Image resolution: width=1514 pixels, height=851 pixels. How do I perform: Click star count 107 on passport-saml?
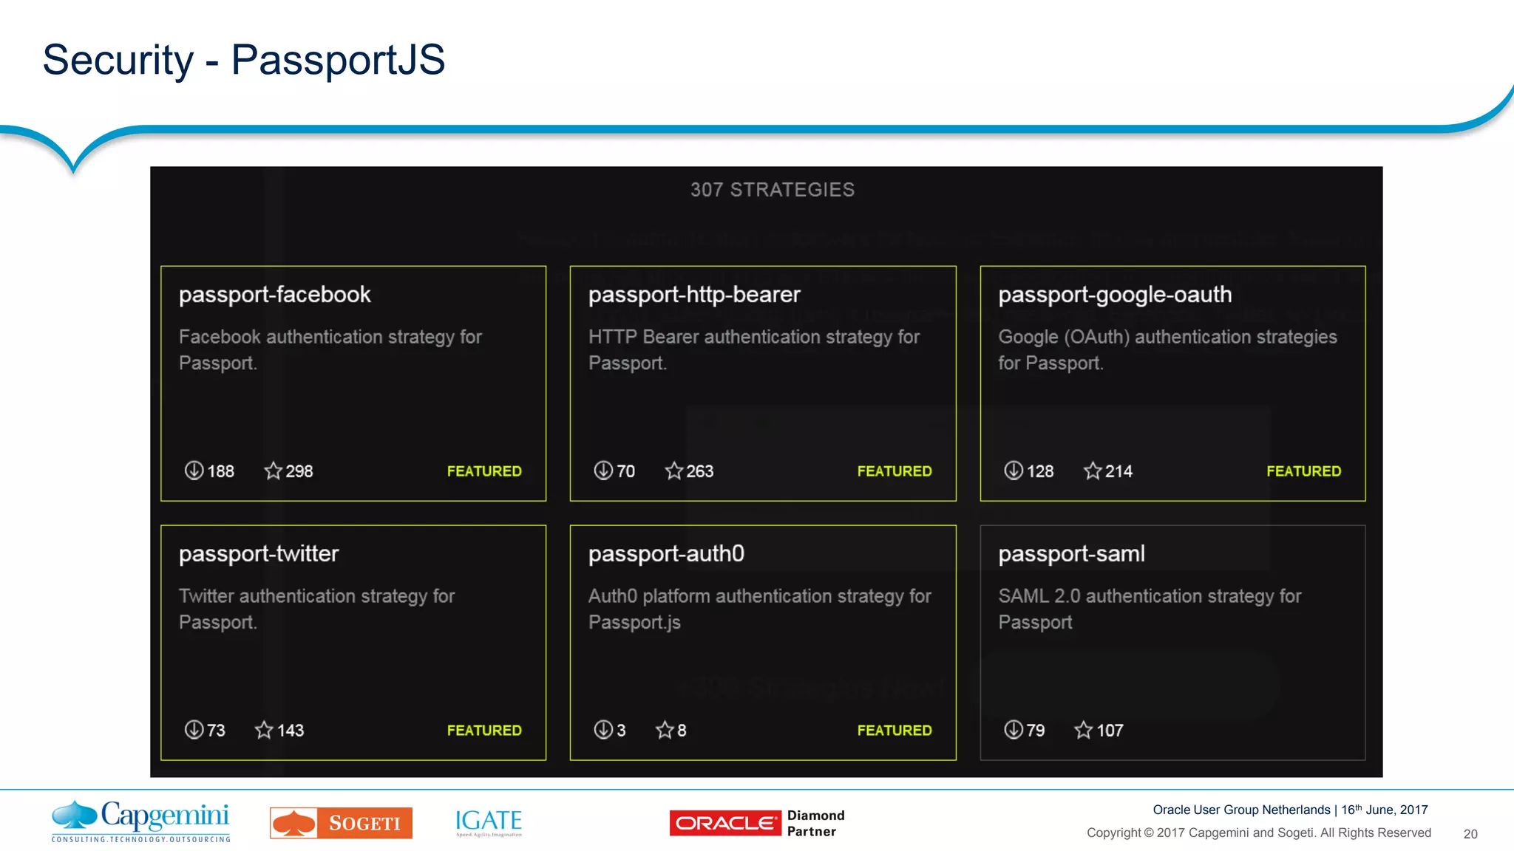tap(1110, 731)
